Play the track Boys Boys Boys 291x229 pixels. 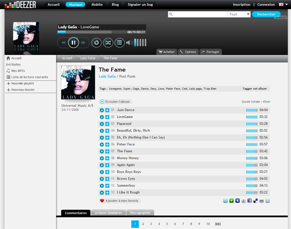point(102,172)
